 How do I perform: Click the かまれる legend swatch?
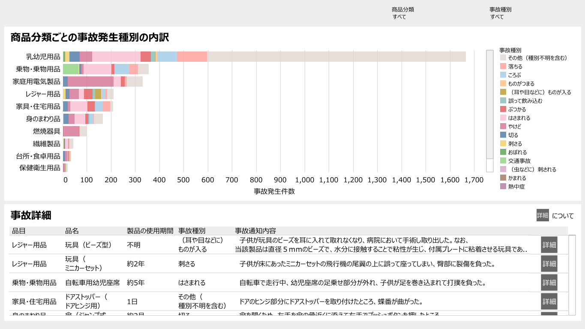pos(503,178)
